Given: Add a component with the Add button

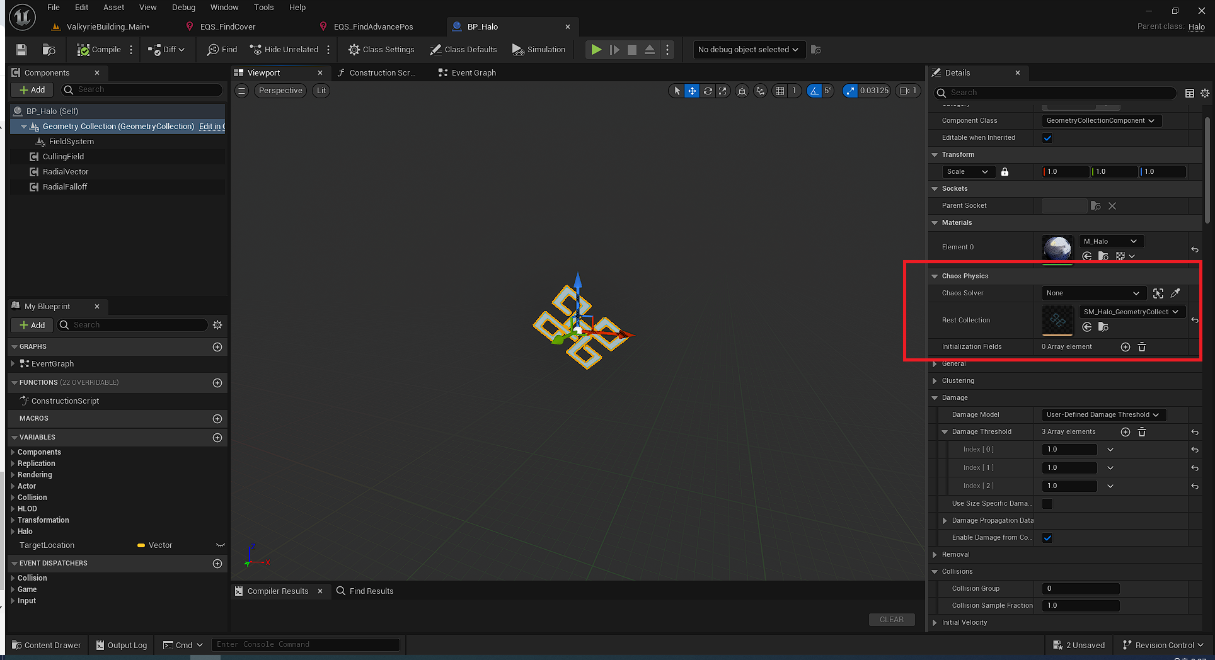Looking at the screenshot, I should [x=32, y=90].
